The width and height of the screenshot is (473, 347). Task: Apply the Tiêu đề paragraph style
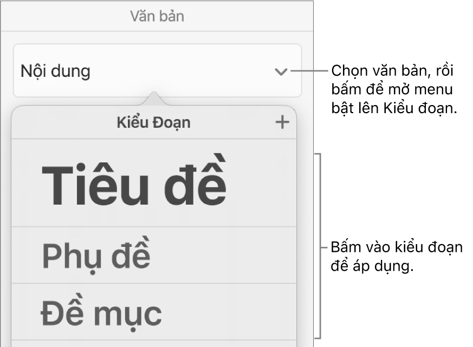(x=154, y=183)
